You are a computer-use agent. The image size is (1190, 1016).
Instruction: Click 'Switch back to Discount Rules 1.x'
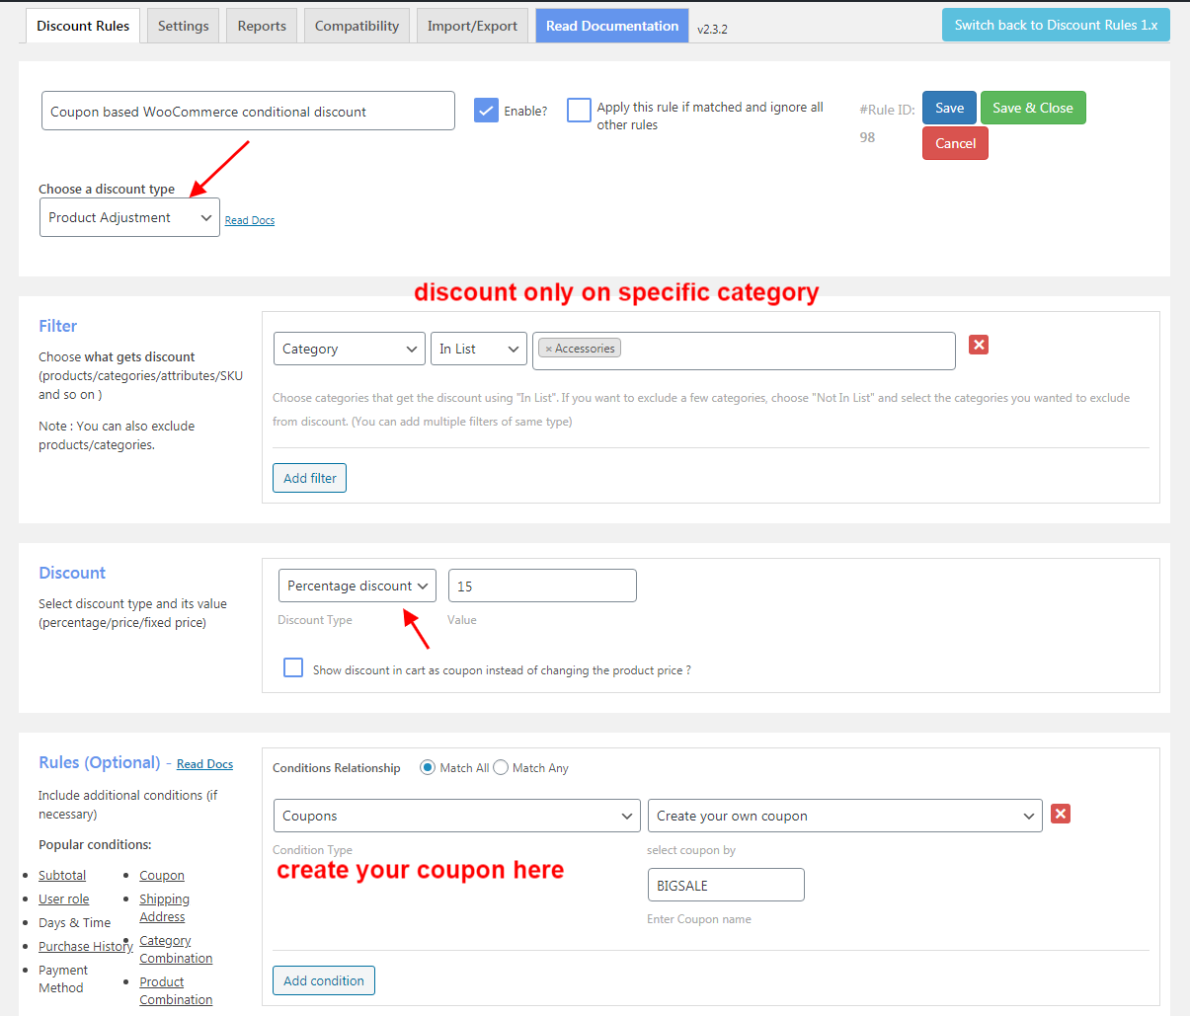click(x=1056, y=25)
